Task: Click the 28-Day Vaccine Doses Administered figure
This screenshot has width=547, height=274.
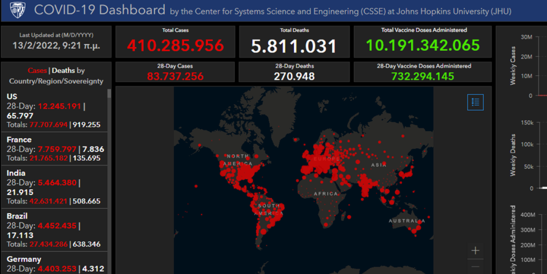Action: pyautogui.click(x=422, y=76)
